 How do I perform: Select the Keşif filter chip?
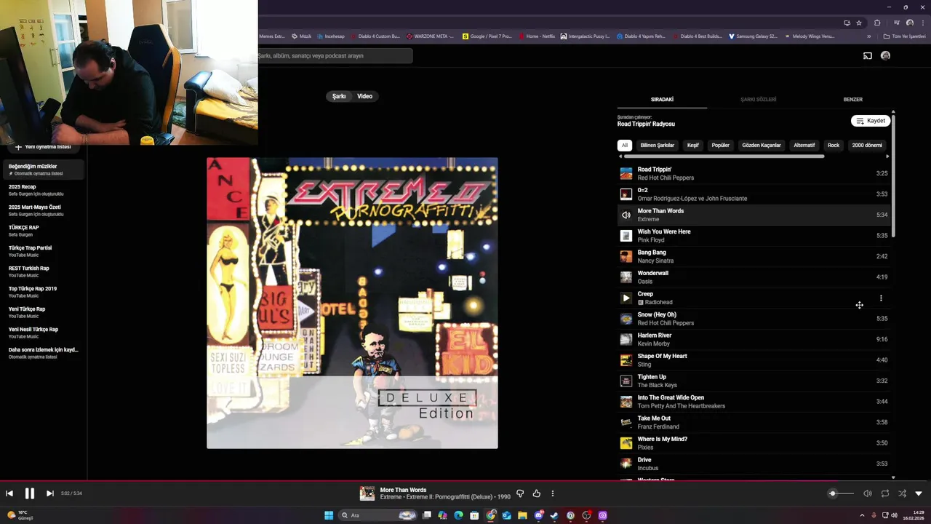coord(693,145)
